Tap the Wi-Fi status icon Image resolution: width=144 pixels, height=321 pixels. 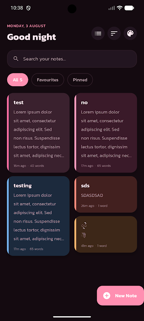(x=120, y=8)
